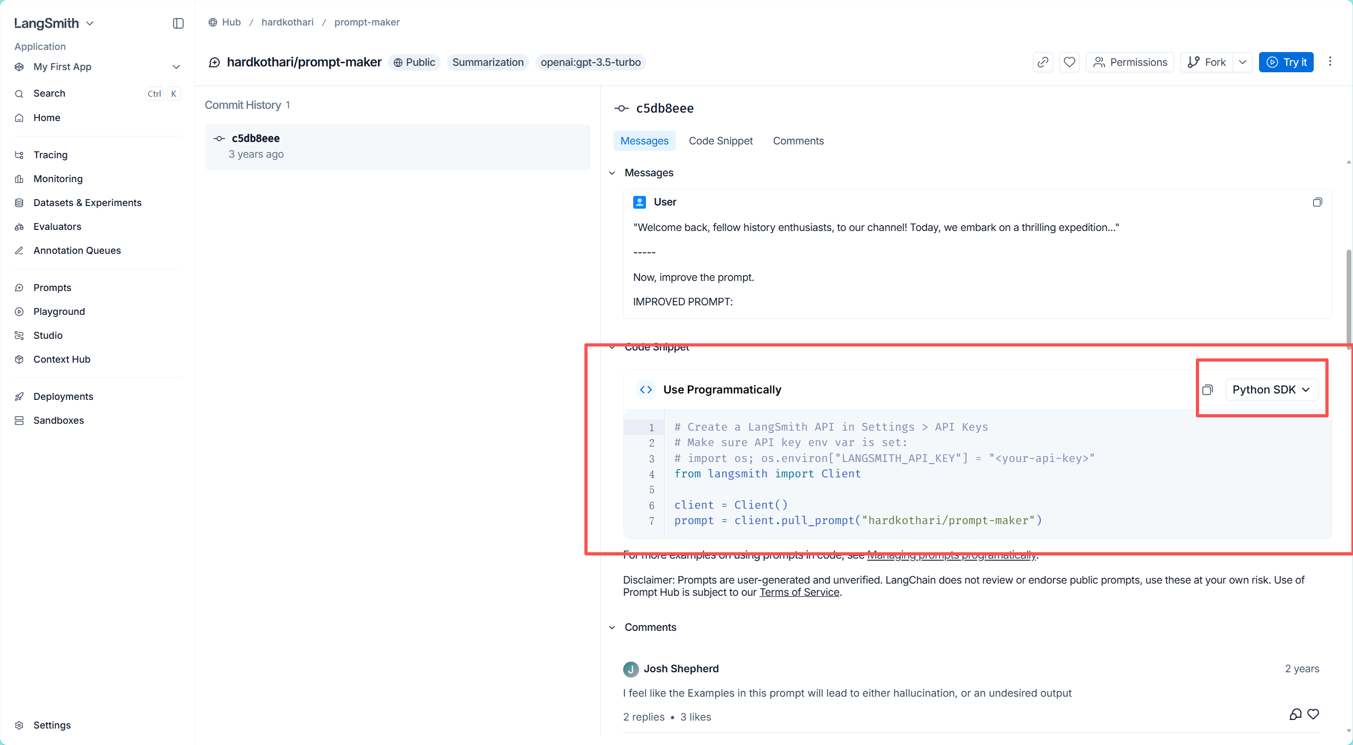This screenshot has height=745, width=1353.
Task: Open the LangSmith product dropdown
Action: 54,23
